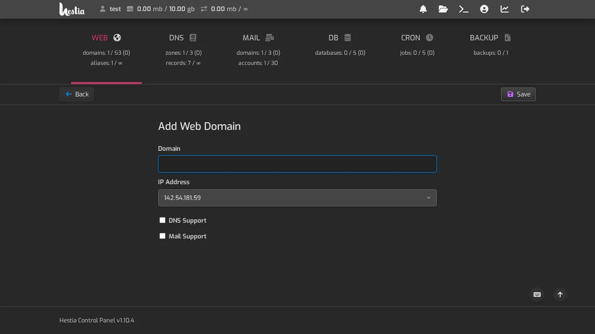The width and height of the screenshot is (595, 334).
Task: Enable the Mail Support checkbox
Action: [x=162, y=236]
